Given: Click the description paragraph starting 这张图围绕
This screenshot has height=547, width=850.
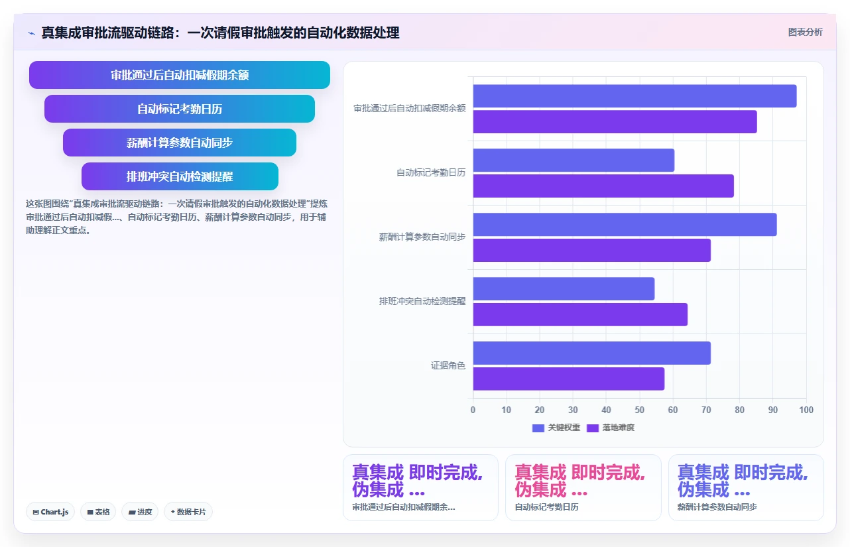Looking at the screenshot, I should [176, 217].
